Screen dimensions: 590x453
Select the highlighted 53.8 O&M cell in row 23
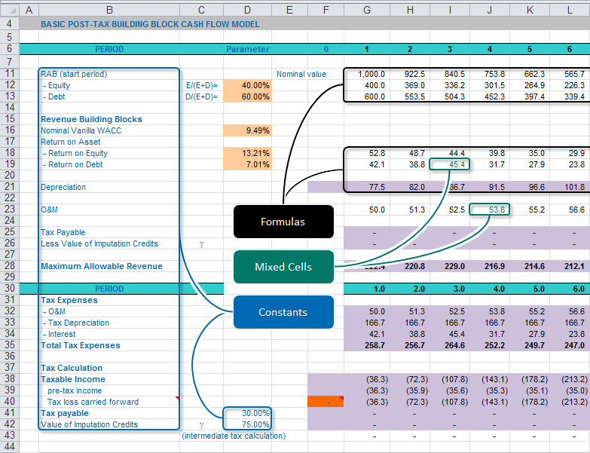tap(490, 210)
